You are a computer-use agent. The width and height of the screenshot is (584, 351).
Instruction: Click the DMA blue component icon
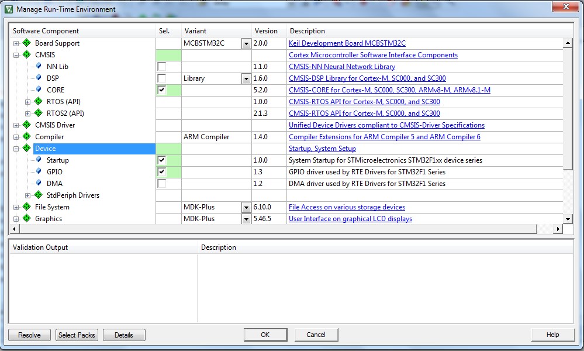pyautogui.click(x=39, y=183)
